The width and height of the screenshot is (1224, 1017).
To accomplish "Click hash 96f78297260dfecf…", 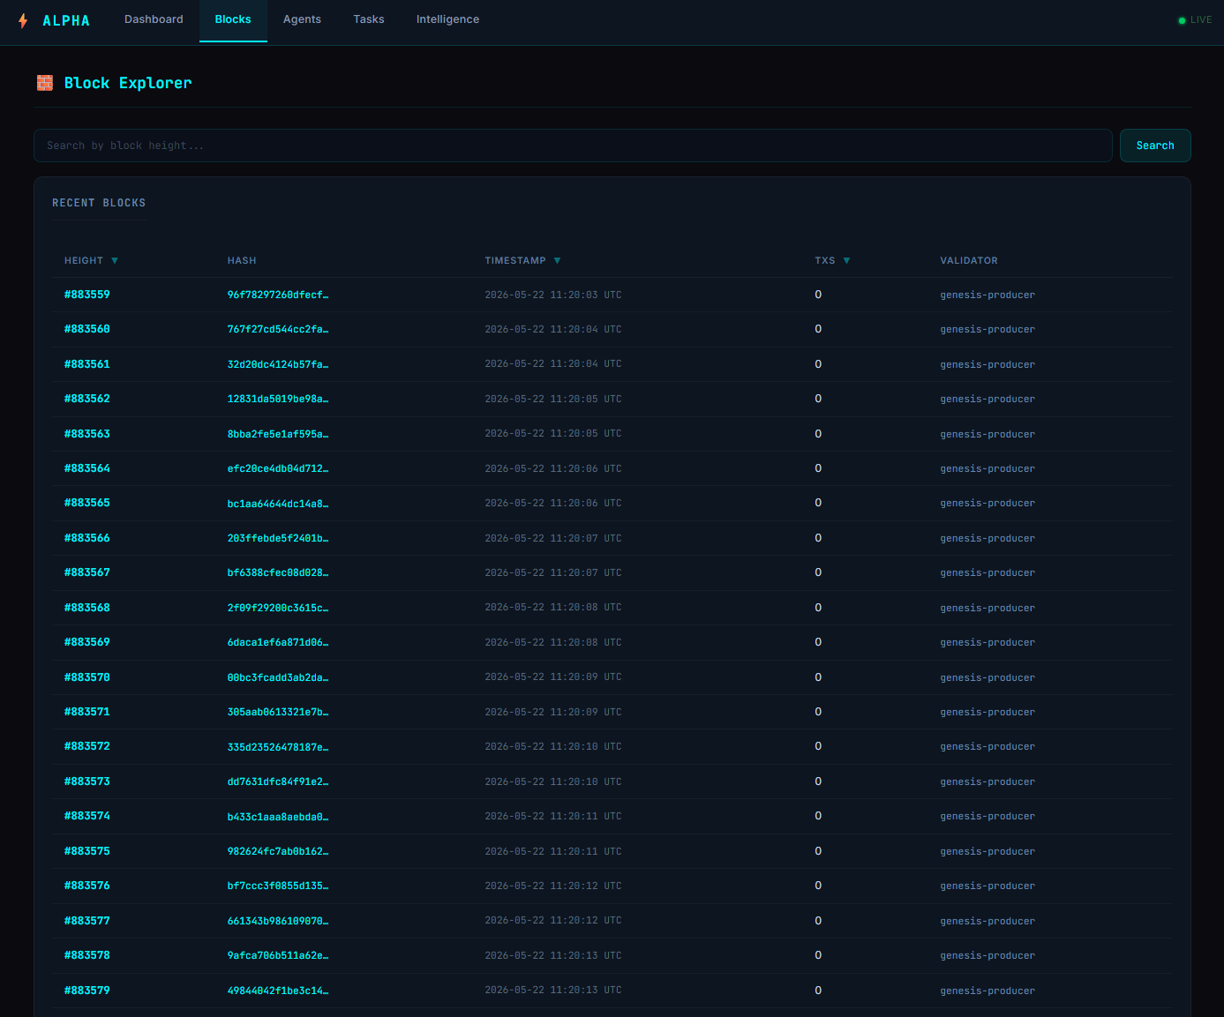I will click(x=278, y=295).
